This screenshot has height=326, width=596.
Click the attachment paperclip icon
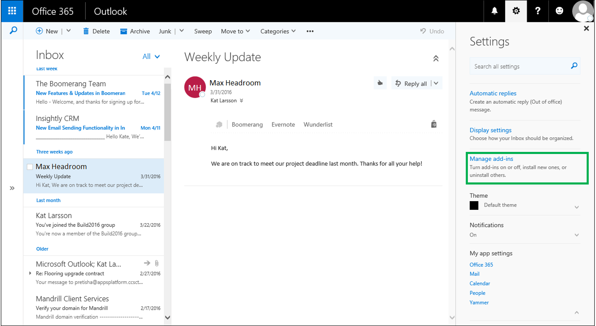(157, 263)
